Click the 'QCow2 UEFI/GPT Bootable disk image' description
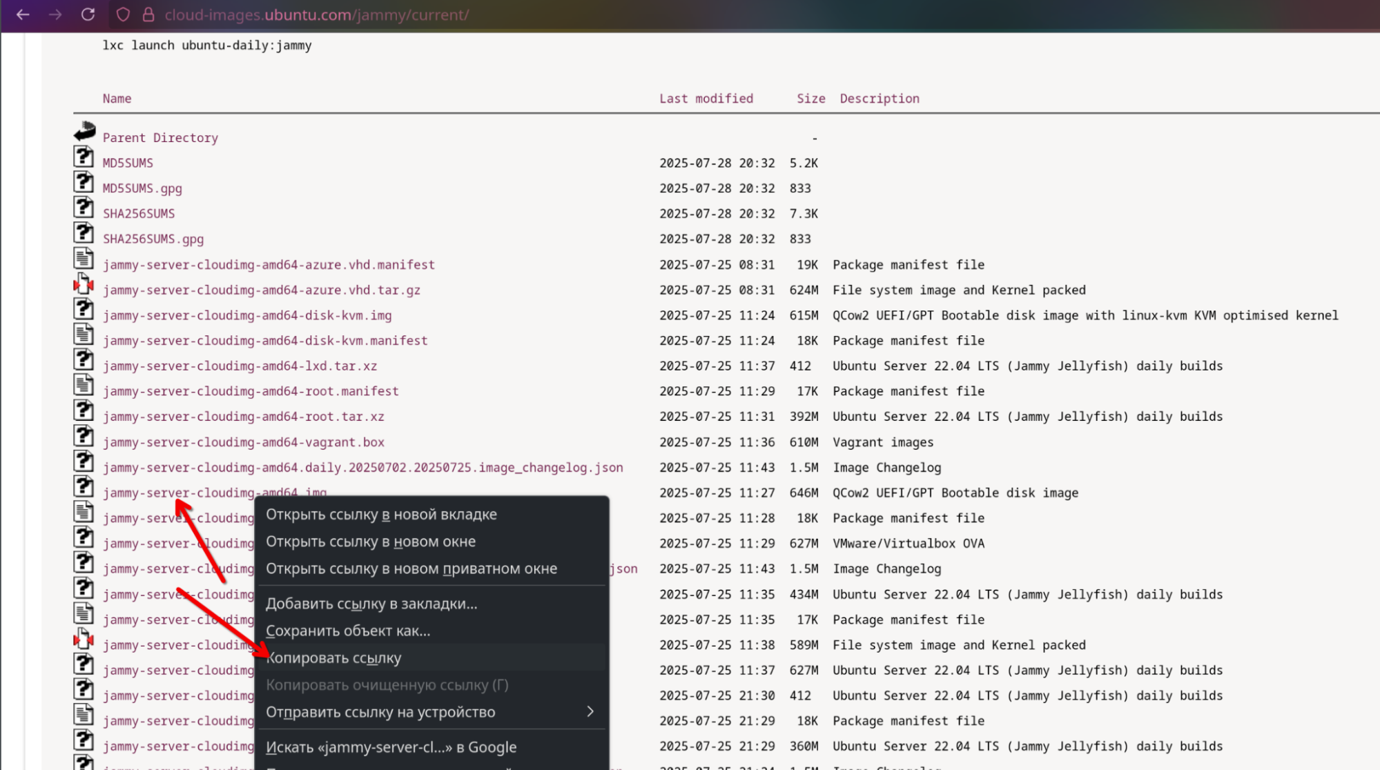Screen dimensions: 1380x770 click(x=955, y=493)
